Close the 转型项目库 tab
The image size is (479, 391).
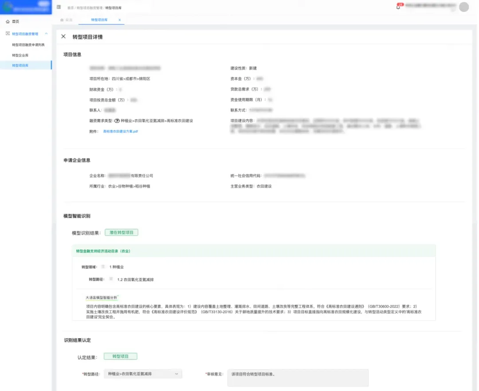pos(119,20)
